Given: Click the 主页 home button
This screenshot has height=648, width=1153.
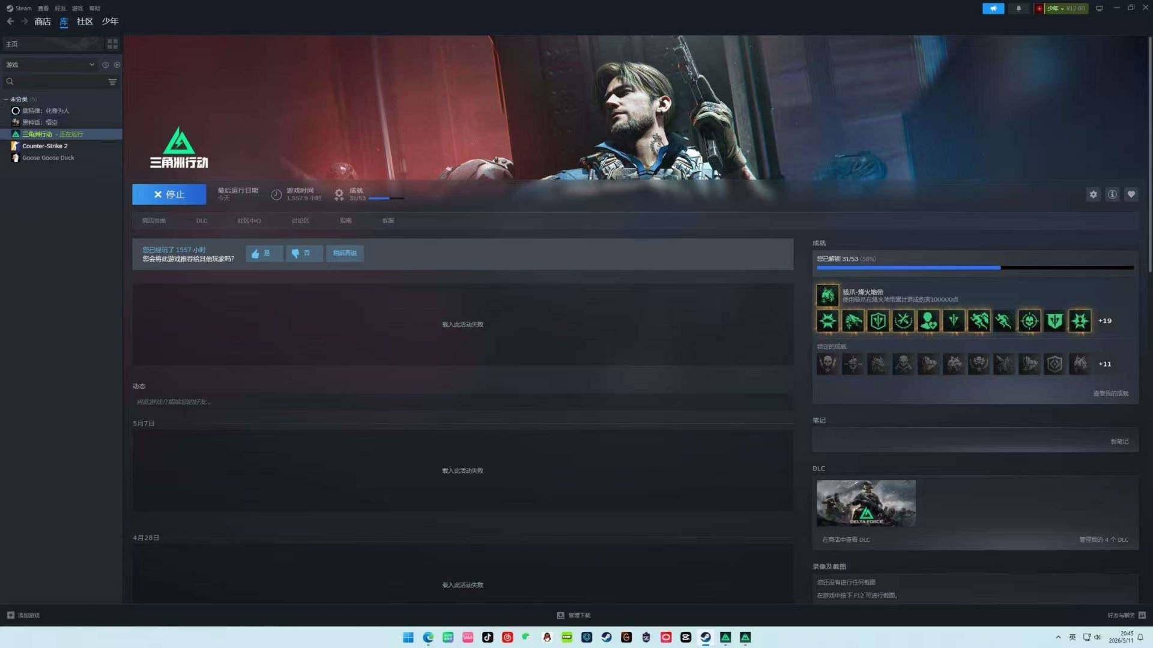Looking at the screenshot, I should tap(53, 44).
